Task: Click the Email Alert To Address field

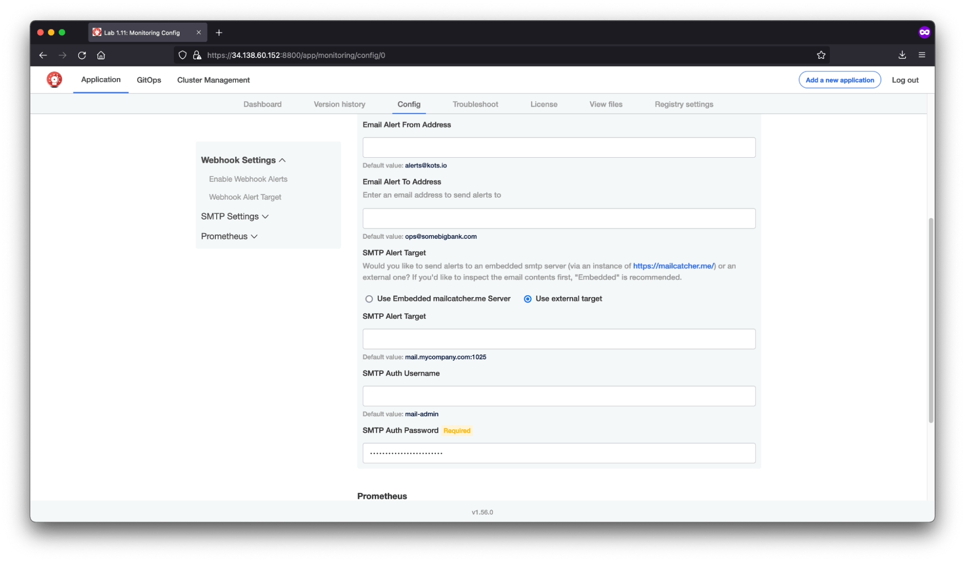Action: pos(559,219)
